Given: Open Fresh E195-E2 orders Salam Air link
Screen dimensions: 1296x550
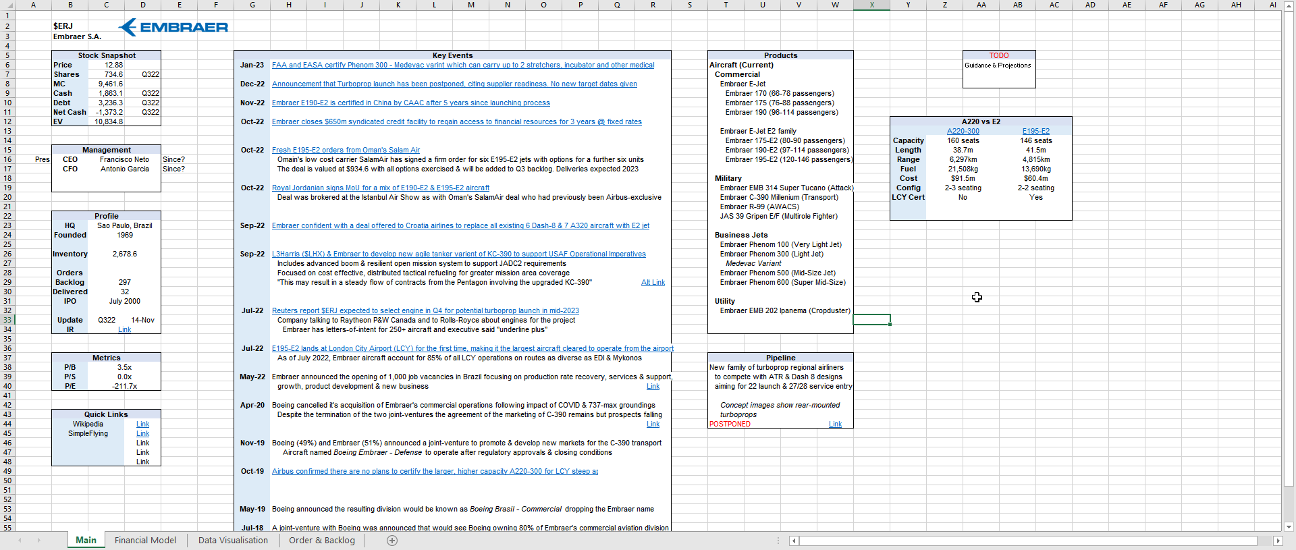Looking at the screenshot, I should [346, 150].
